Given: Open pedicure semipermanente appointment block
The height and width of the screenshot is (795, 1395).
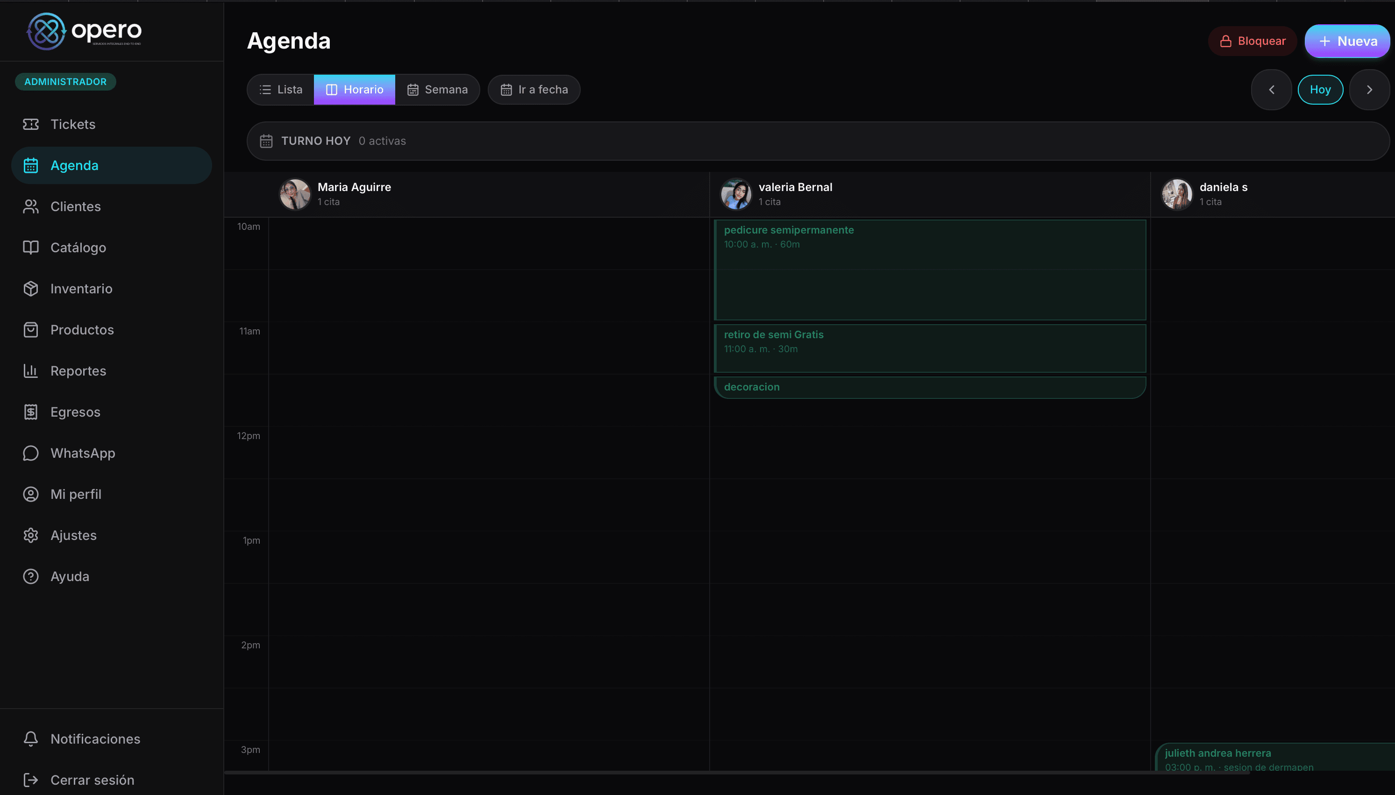Looking at the screenshot, I should [929, 270].
